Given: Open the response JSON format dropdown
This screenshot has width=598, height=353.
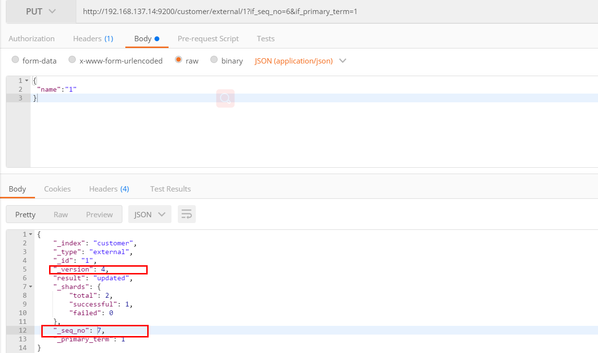Looking at the screenshot, I should click(x=150, y=214).
